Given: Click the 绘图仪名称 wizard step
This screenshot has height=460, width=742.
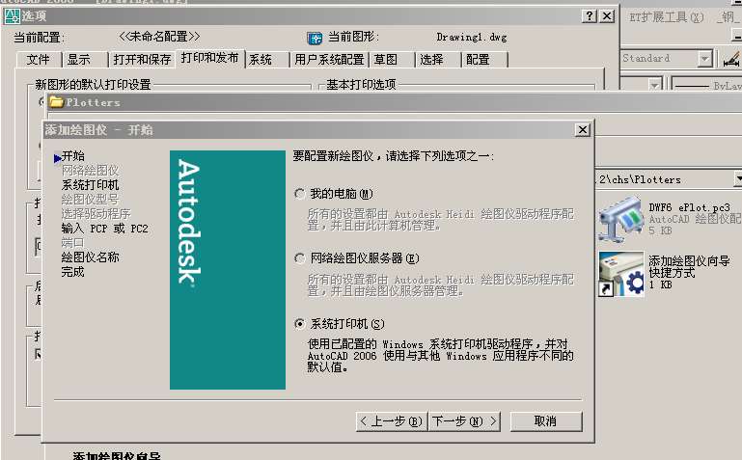Looking at the screenshot, I should pos(91,257).
